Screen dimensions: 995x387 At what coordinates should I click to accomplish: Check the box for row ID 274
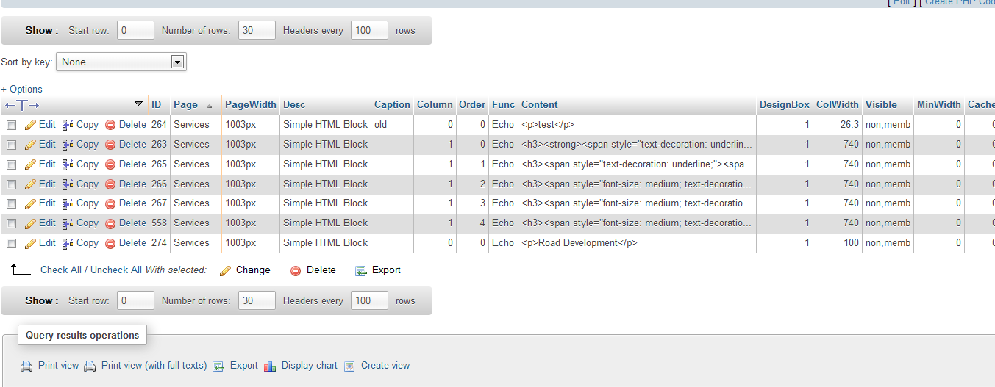coord(11,243)
